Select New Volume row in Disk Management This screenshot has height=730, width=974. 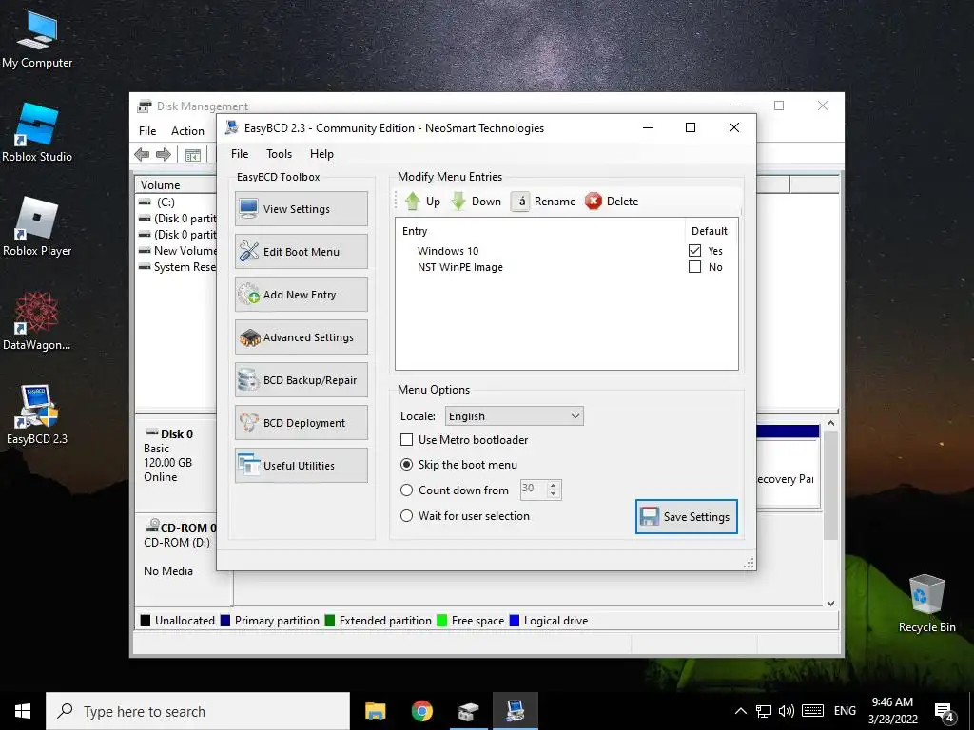[x=176, y=251]
